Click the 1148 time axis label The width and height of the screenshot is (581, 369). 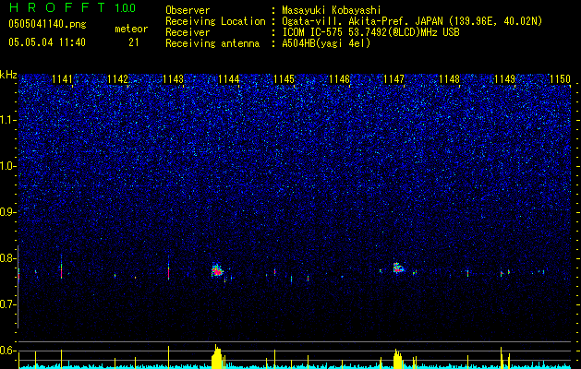pyautogui.click(x=449, y=79)
